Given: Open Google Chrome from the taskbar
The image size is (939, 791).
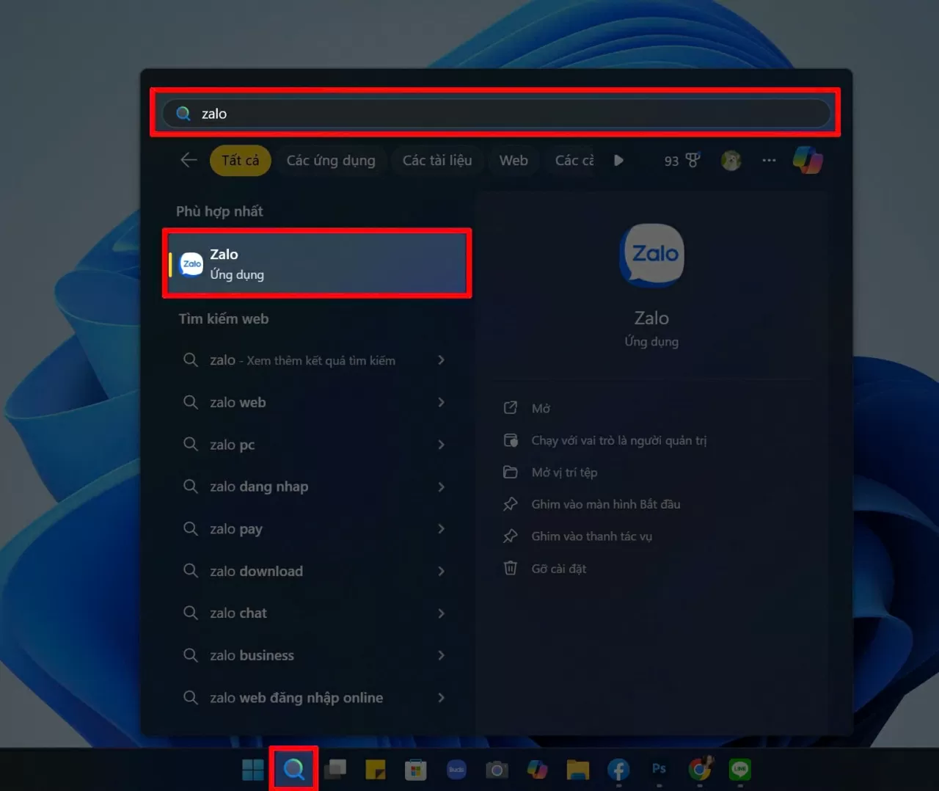Looking at the screenshot, I should 700,770.
